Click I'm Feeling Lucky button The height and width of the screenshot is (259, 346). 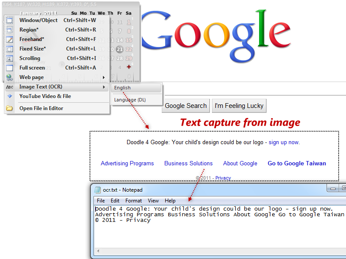[239, 106]
